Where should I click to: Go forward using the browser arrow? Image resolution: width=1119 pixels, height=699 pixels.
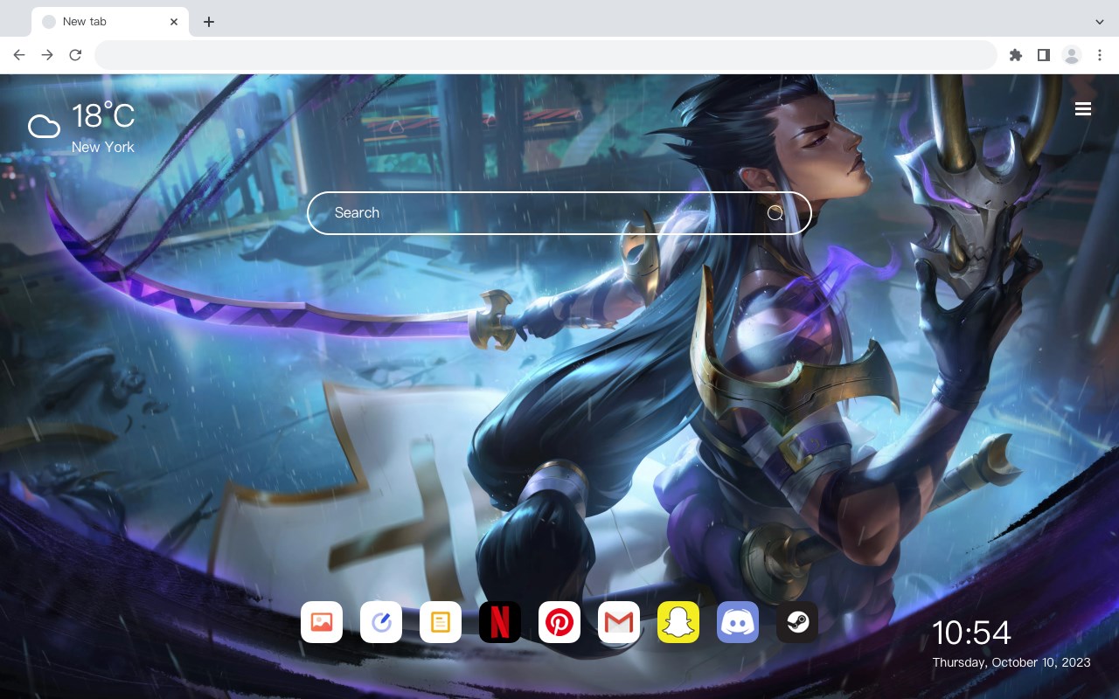point(47,55)
